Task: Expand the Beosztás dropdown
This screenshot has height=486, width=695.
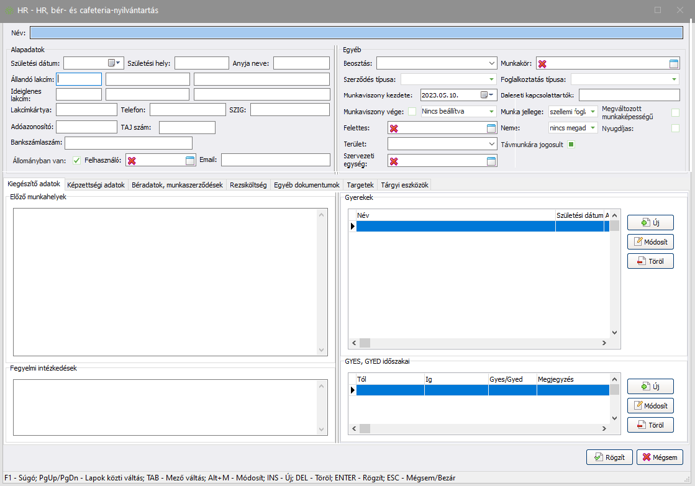Action: (x=491, y=63)
